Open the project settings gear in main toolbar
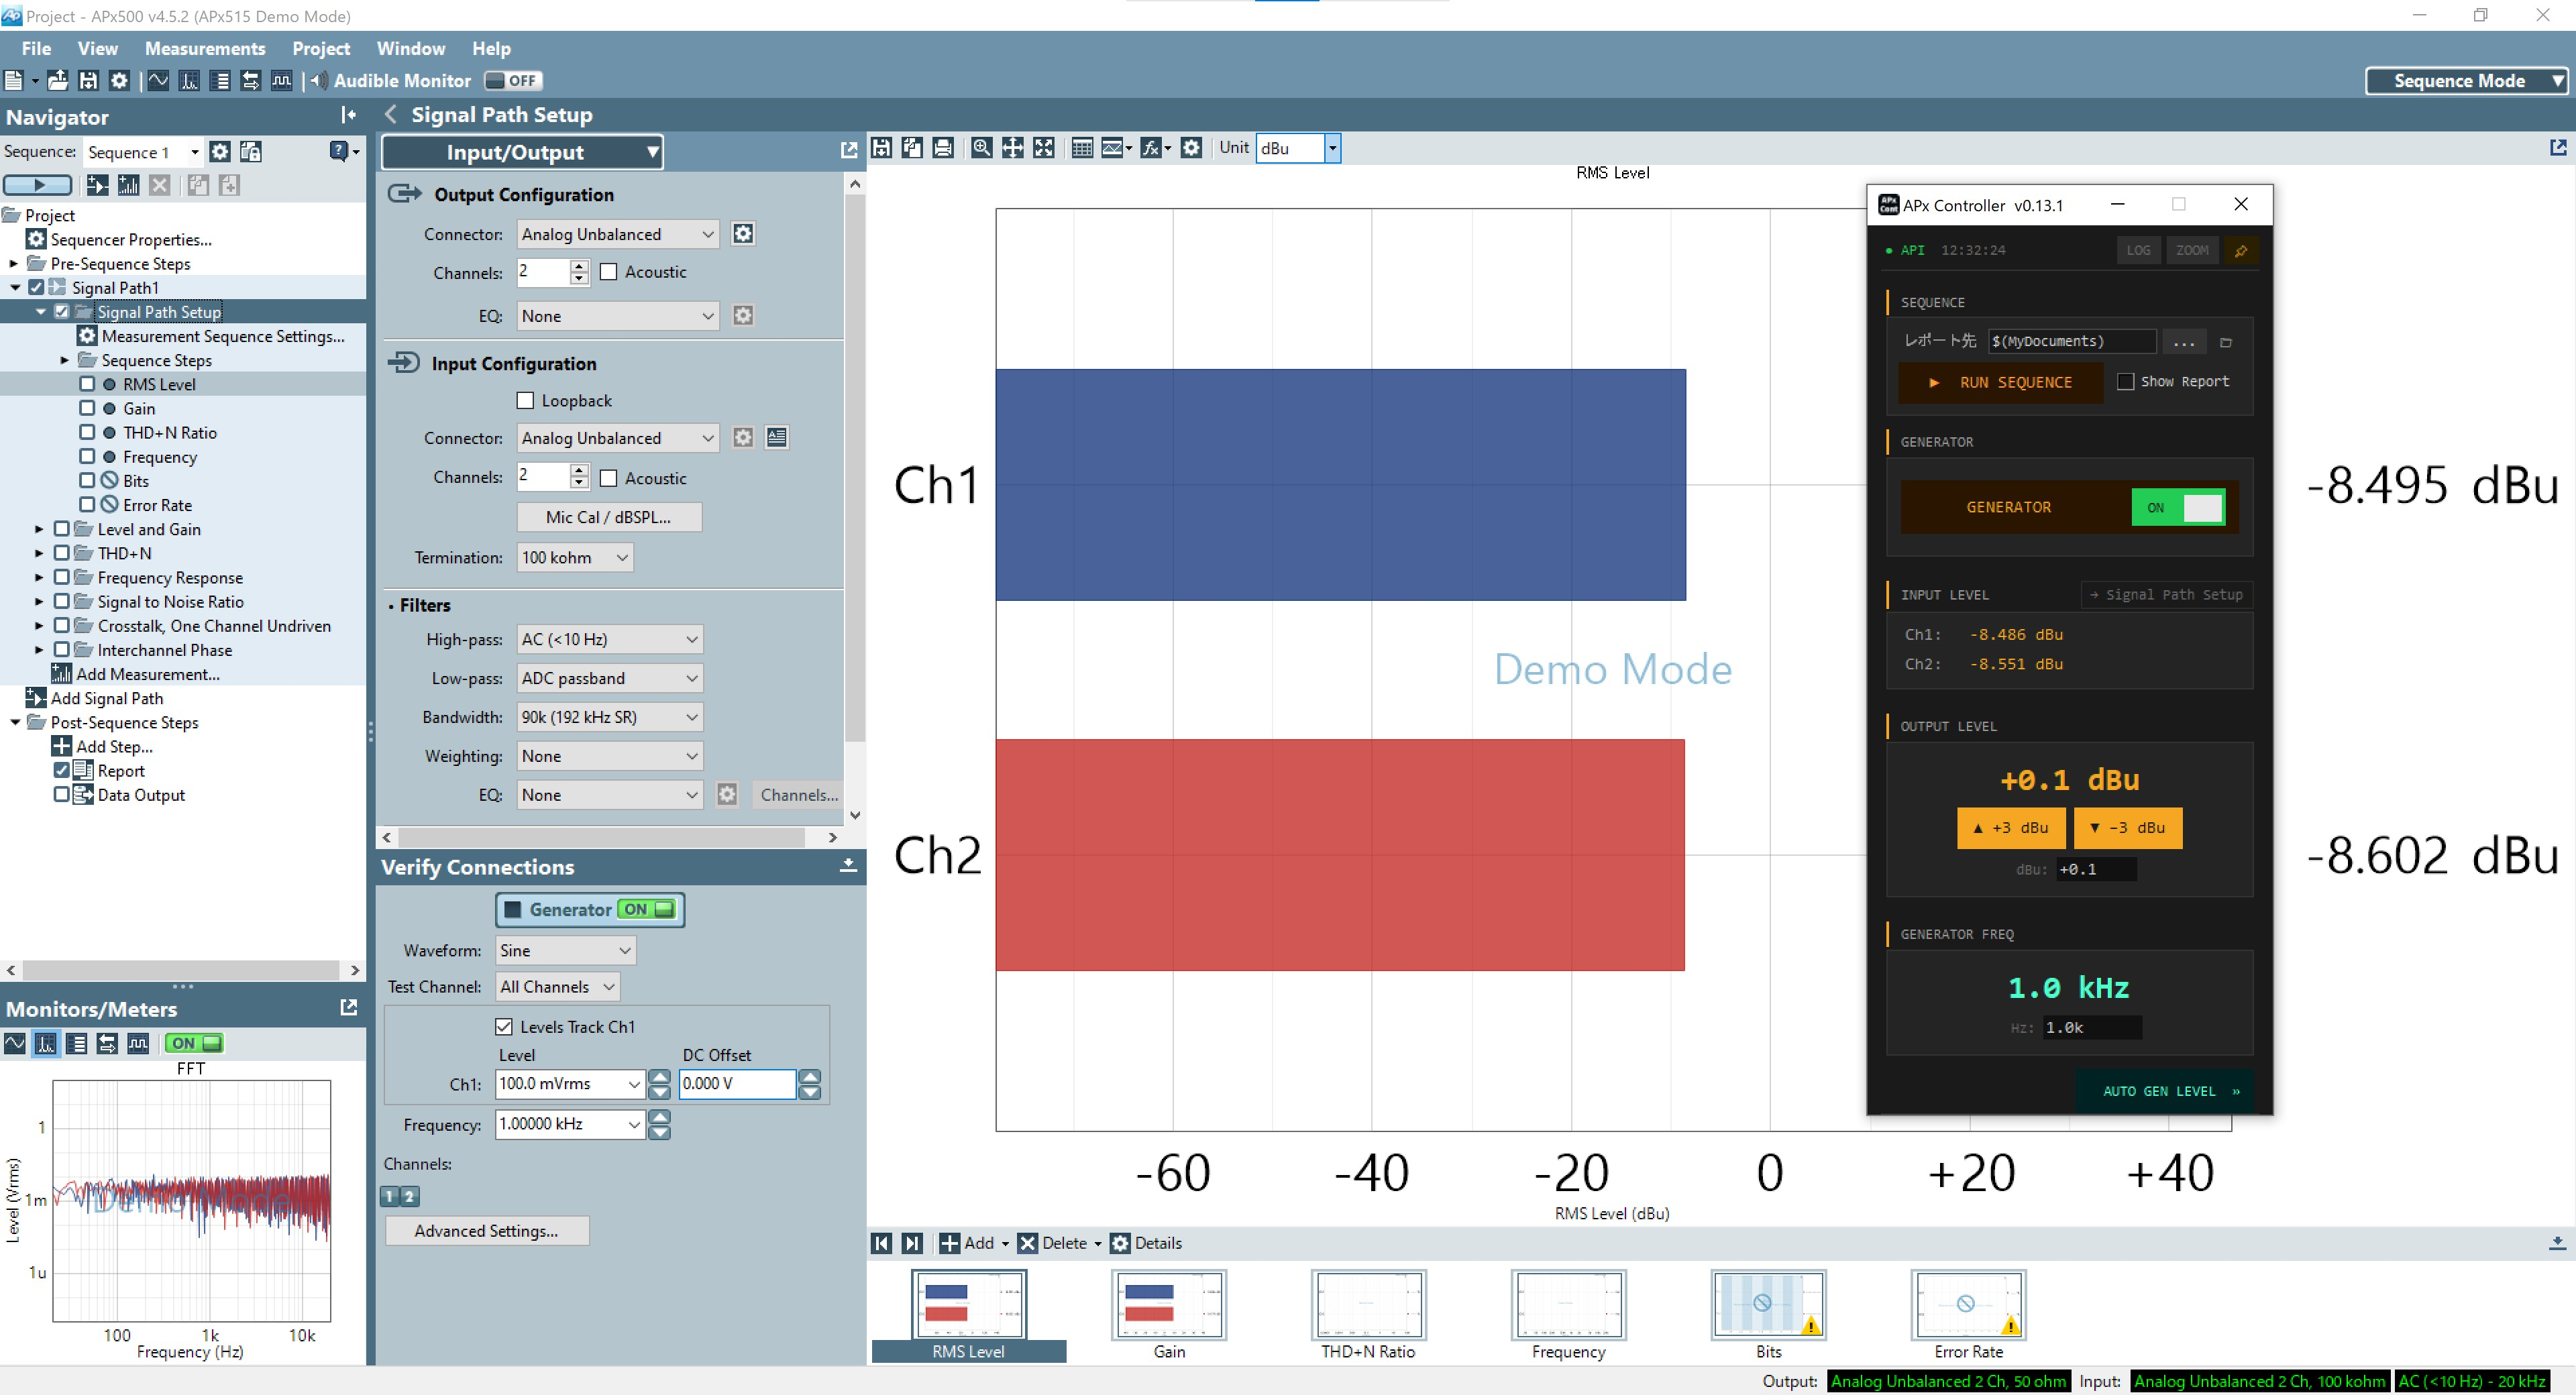The image size is (2576, 1395). click(x=119, y=81)
